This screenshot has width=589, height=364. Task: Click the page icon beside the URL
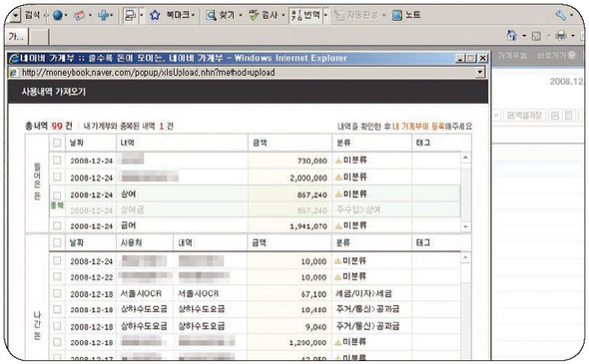[14, 73]
